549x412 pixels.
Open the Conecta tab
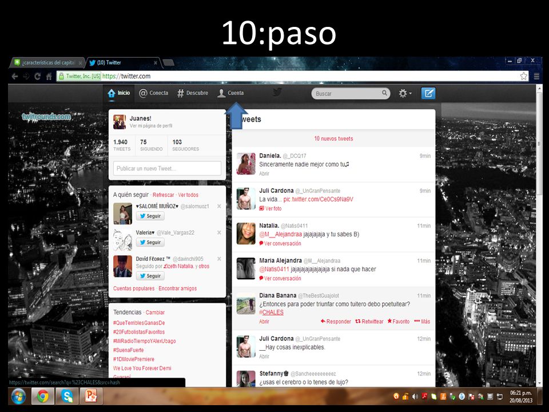[x=154, y=93]
